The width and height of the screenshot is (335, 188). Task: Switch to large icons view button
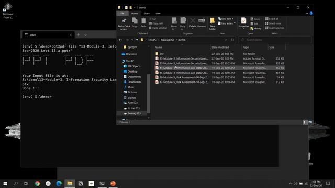point(310,122)
